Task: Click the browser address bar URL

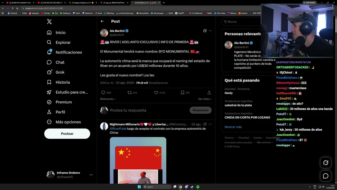Action: click(x=44, y=8)
